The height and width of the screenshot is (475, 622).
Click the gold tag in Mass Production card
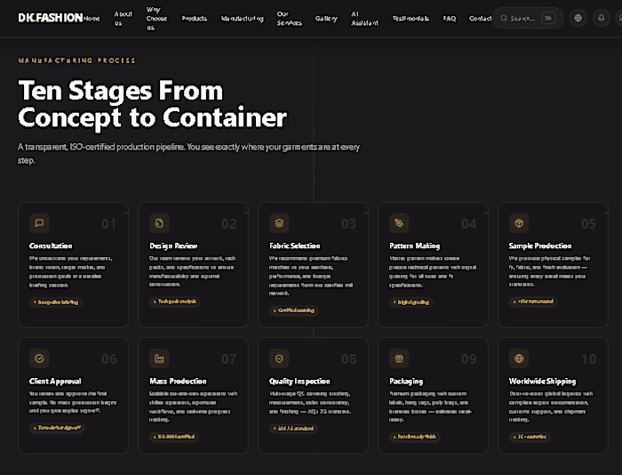(x=174, y=437)
